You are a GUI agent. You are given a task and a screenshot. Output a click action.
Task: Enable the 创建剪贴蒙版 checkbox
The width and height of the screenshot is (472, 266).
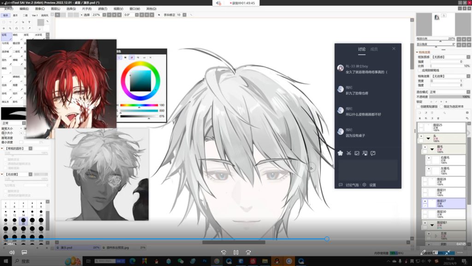(419, 106)
